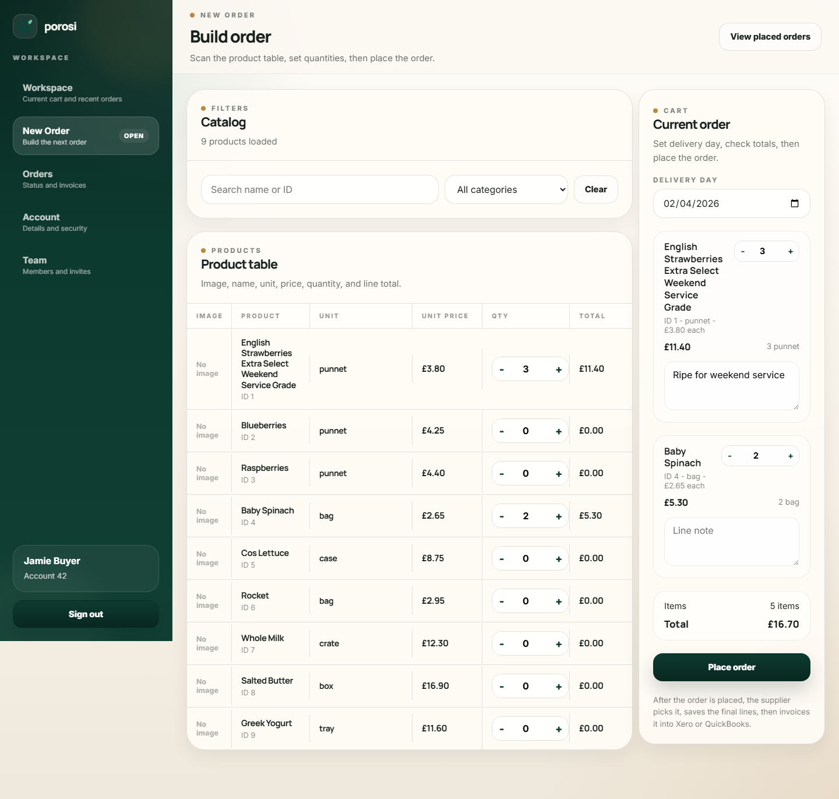The image size is (839, 799).
Task: Click the Whole Milk product name
Action: tap(263, 638)
